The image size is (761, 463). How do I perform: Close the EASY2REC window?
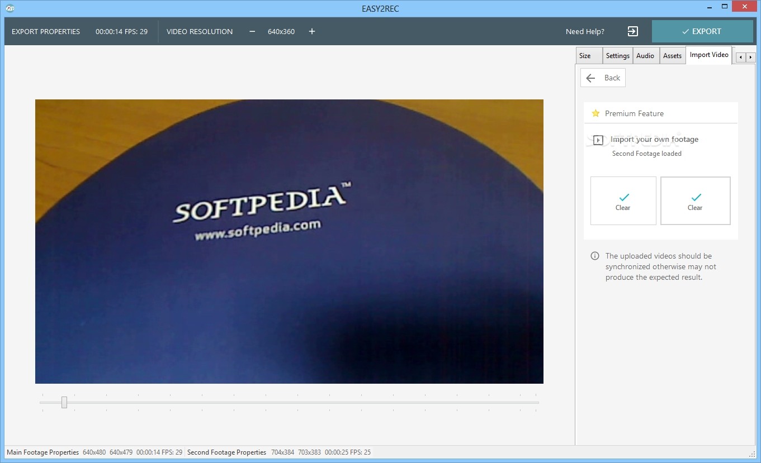click(744, 7)
